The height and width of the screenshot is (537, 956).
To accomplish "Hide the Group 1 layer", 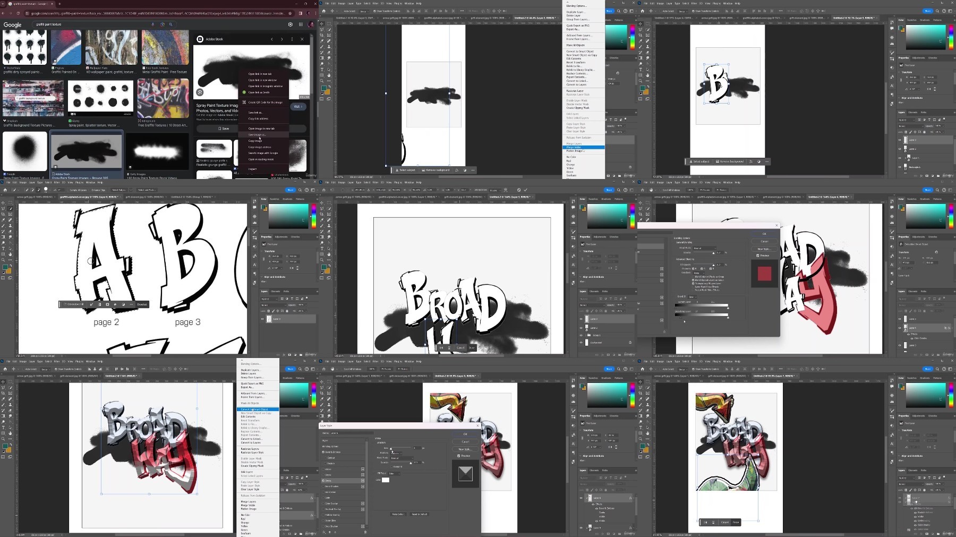I will point(581,335).
